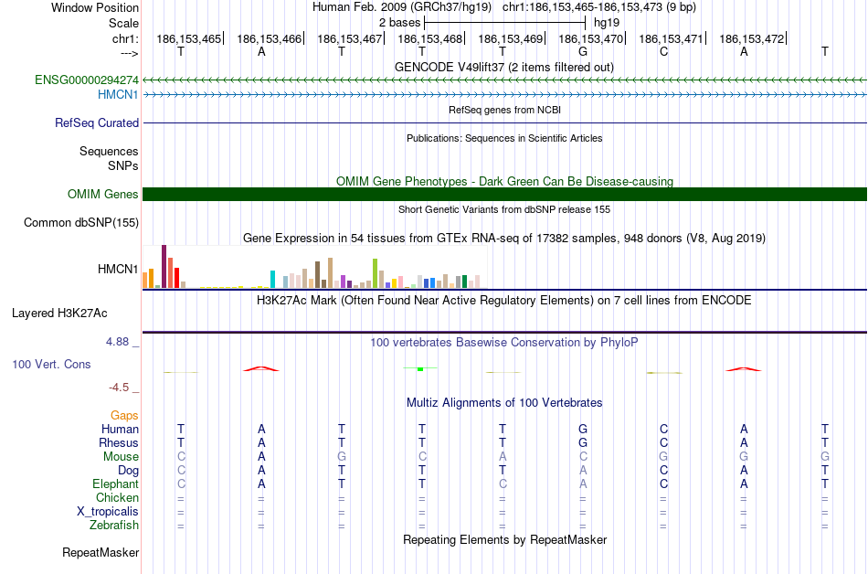868x574 pixels.
Task: Click the '2 bases' scale bar
Action: pyautogui.click(x=505, y=23)
